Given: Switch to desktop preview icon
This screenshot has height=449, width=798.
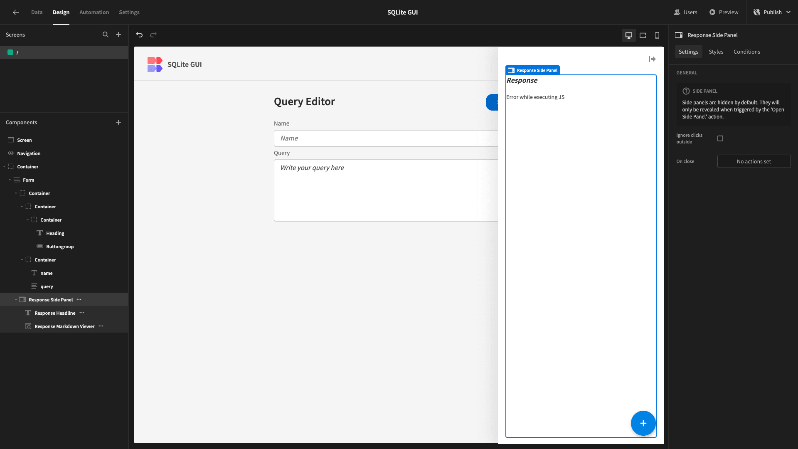Looking at the screenshot, I should 629,35.
